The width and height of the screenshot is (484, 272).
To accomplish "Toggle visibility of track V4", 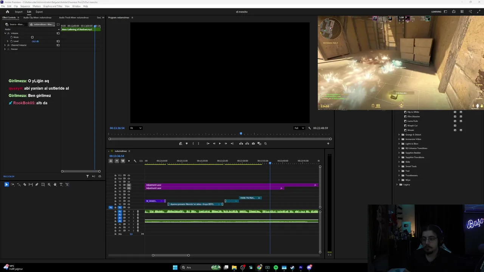I will [x=129, y=198].
